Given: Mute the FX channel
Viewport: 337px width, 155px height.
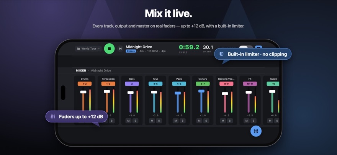Looking at the screenshot, I should click(x=247, y=121).
